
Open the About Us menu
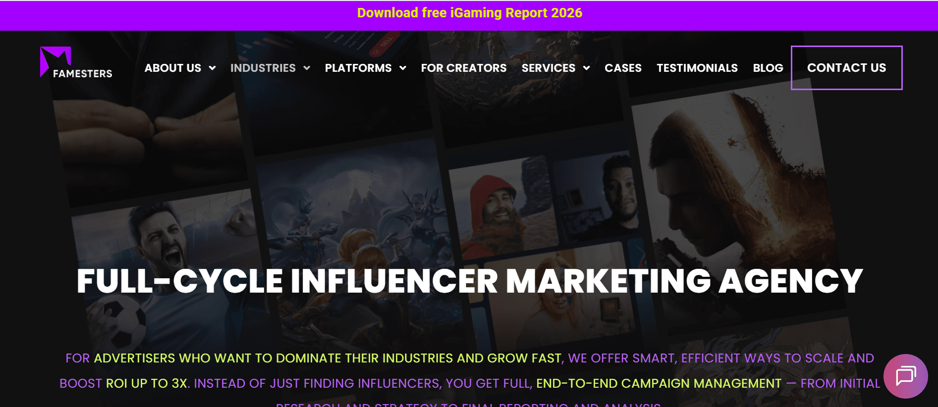click(173, 68)
